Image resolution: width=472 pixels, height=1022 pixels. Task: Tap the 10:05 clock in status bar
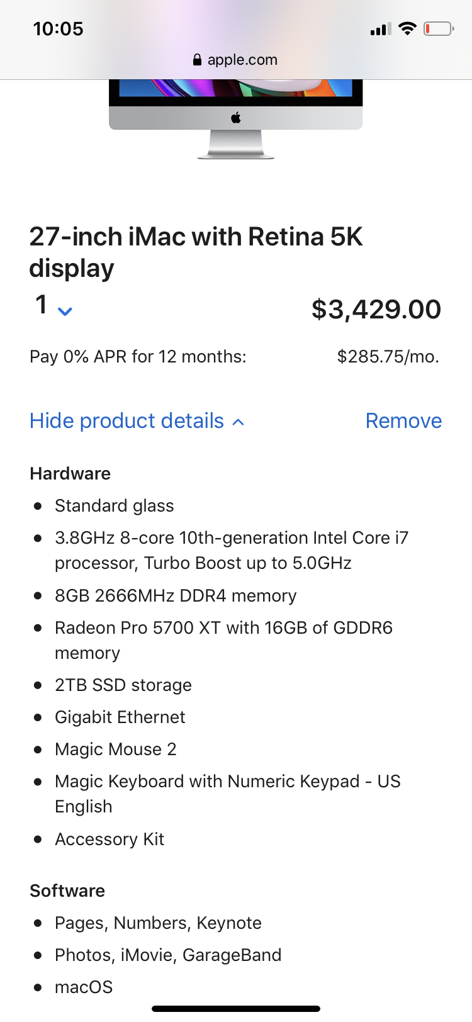point(58,29)
